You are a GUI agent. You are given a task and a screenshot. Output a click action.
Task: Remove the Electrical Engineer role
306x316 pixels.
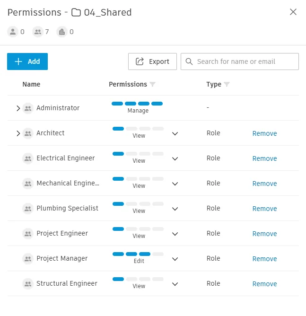(x=264, y=158)
